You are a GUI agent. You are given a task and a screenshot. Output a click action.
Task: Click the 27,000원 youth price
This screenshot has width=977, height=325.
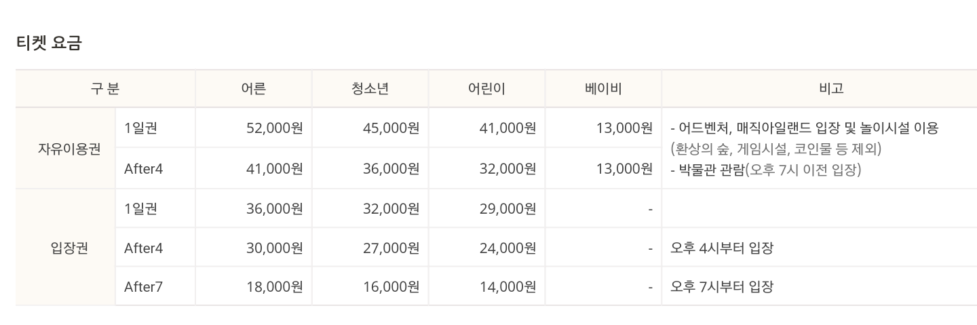(391, 248)
